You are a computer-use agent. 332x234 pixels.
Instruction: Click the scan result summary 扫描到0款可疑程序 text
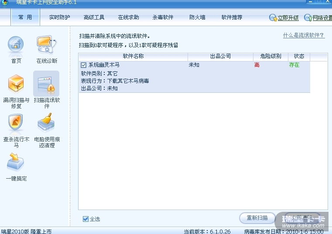coord(128,45)
